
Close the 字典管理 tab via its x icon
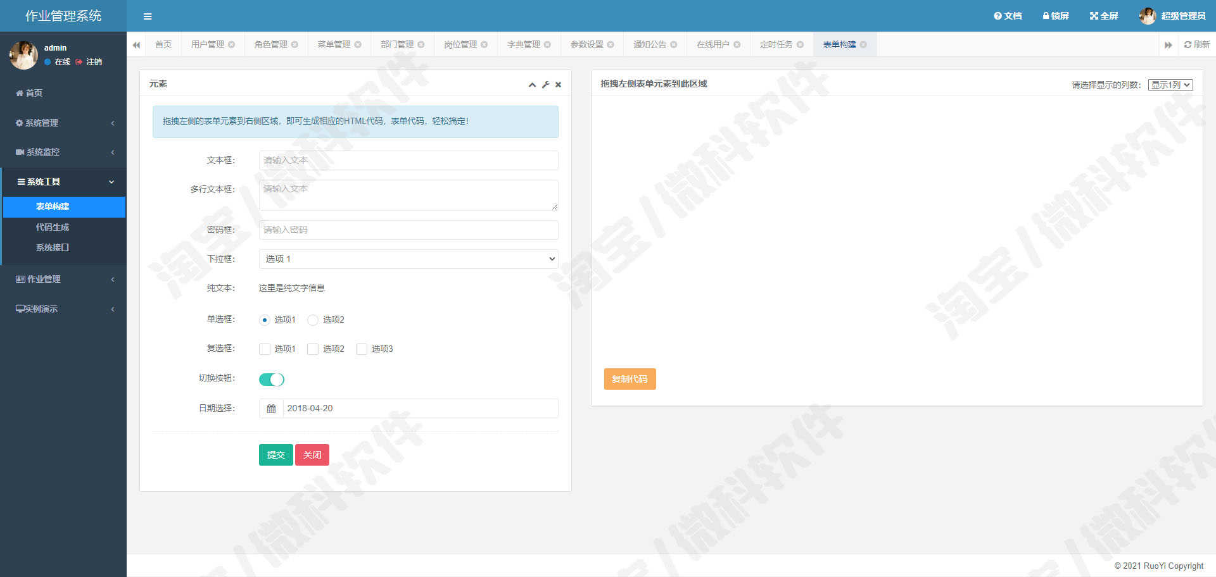[x=547, y=44]
